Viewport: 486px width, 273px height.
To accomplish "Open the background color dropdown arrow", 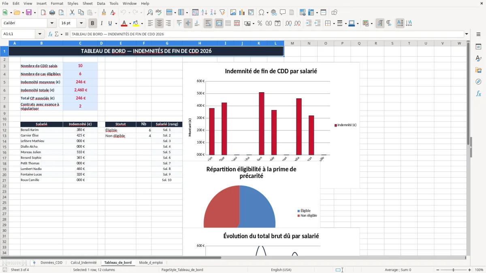I will point(142,23).
